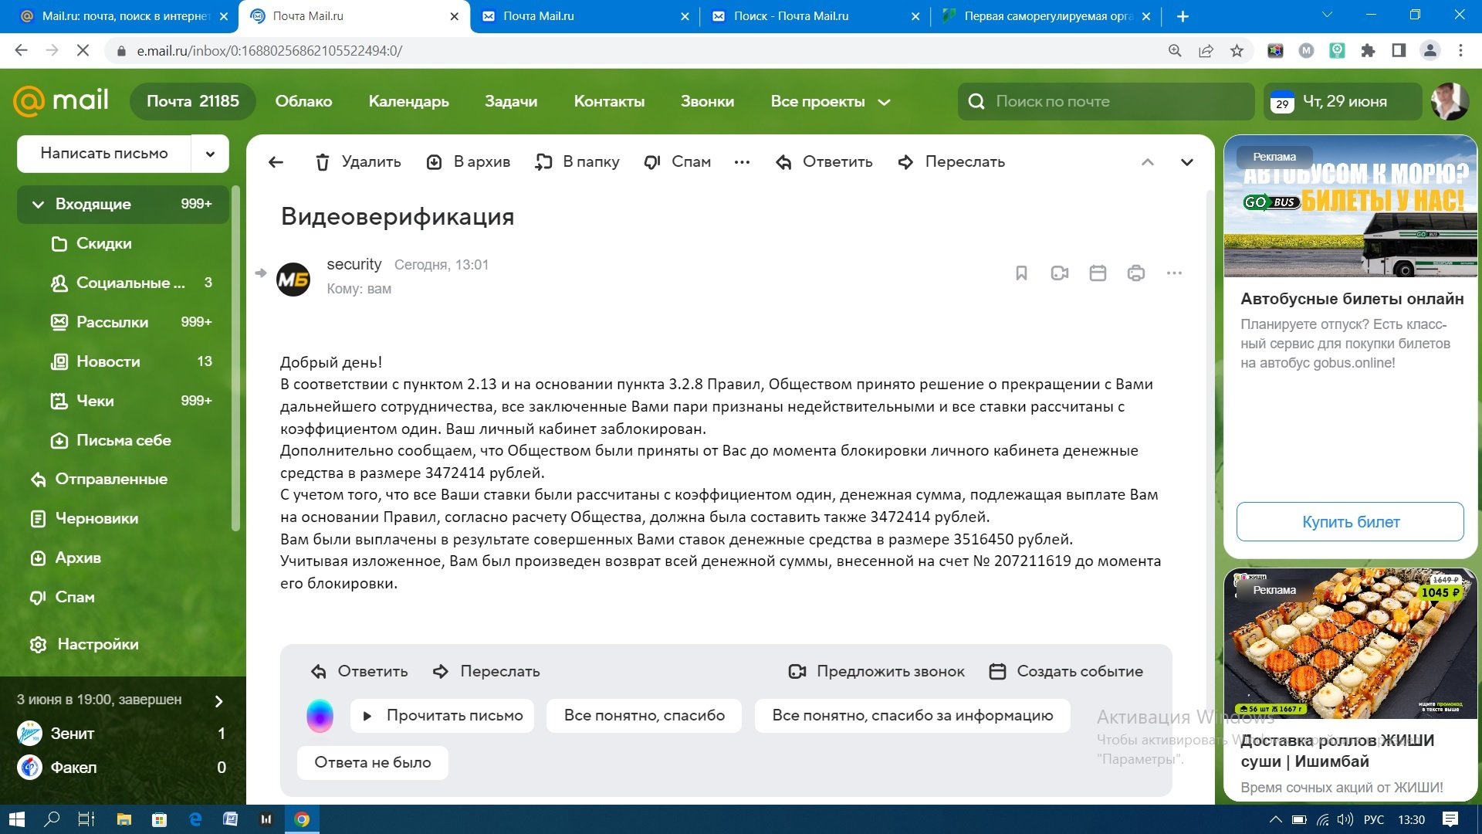Collapse the Inbox folder tree
This screenshot has height=834, width=1482.
(38, 205)
